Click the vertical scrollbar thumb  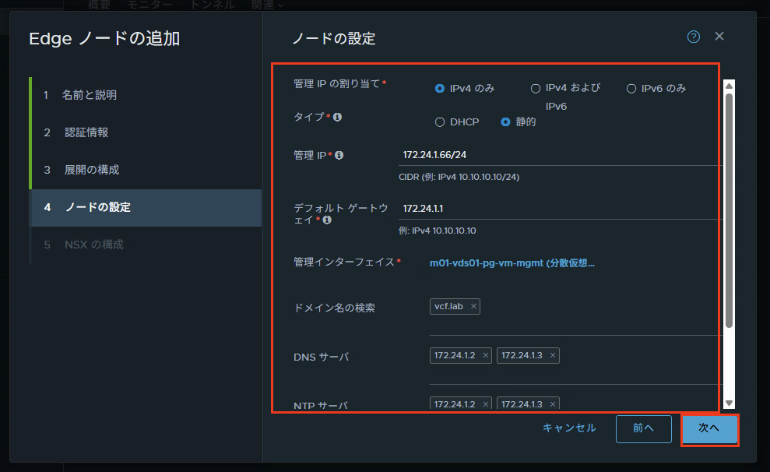[x=730, y=210]
